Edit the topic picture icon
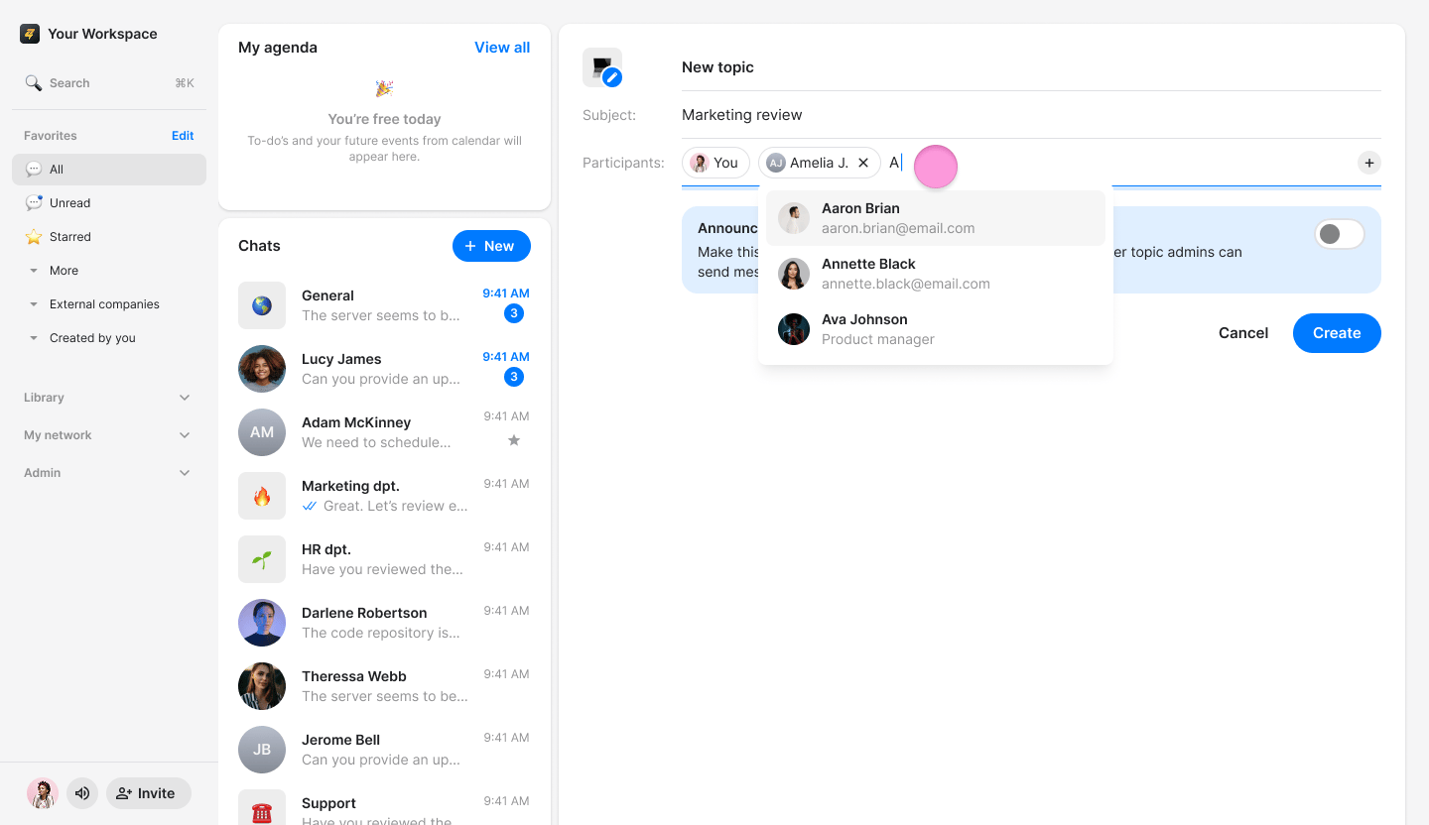 (612, 77)
